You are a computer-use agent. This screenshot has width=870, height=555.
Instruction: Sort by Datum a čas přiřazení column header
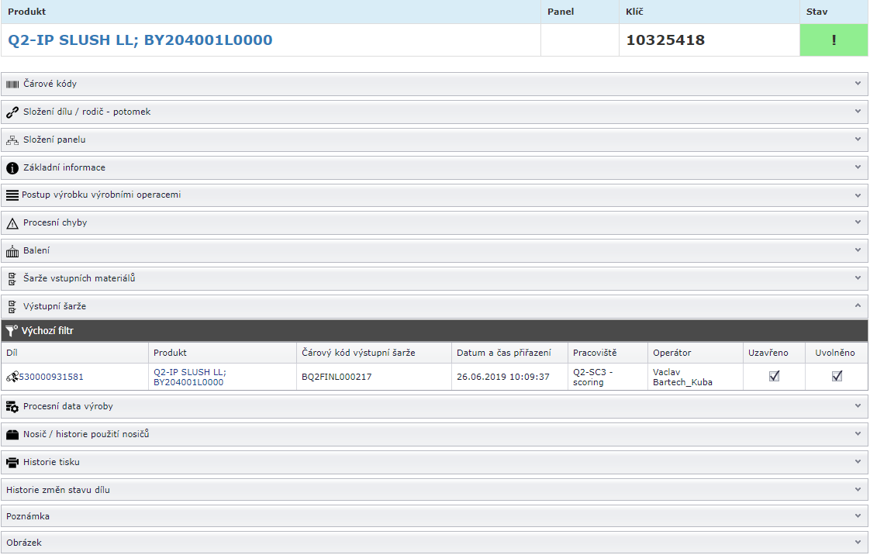coord(503,353)
